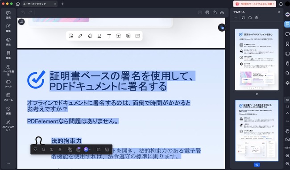Go to previous page with up chevron

click(287, 113)
